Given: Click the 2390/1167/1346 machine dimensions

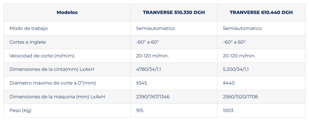Looking at the screenshot, I should click(153, 97).
